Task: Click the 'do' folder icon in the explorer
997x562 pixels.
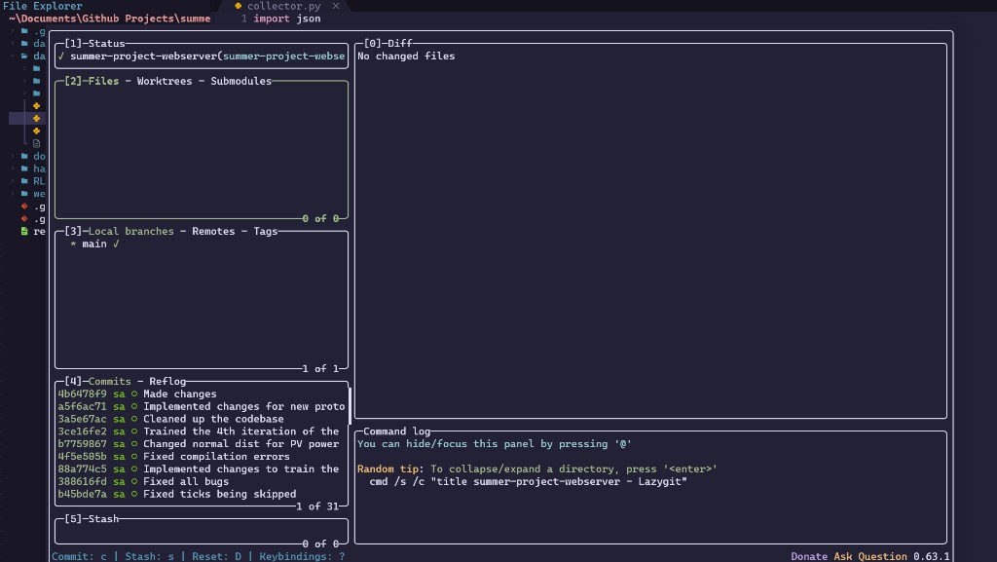Action: point(24,156)
